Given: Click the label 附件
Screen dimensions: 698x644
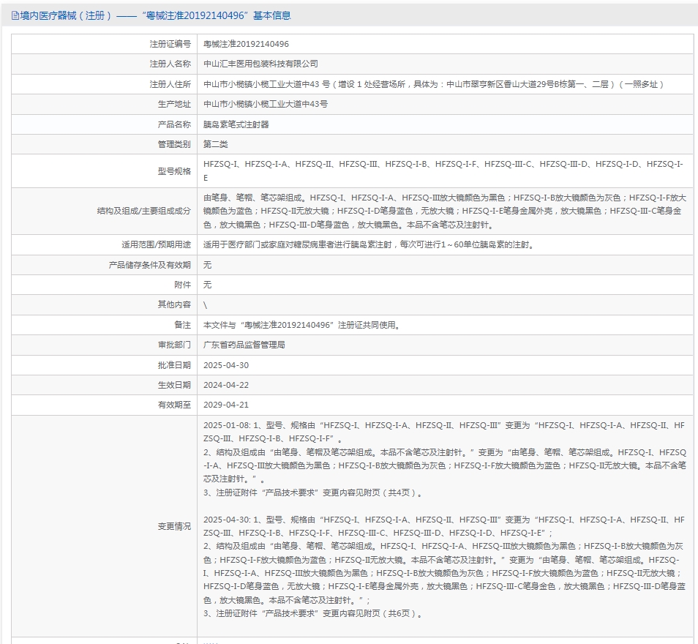Looking at the screenshot, I should pos(182,285).
